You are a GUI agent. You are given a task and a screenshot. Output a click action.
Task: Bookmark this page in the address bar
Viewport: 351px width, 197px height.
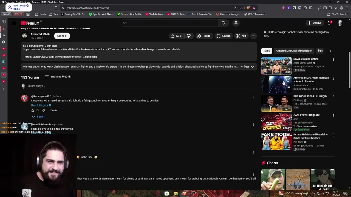tap(56, 8)
